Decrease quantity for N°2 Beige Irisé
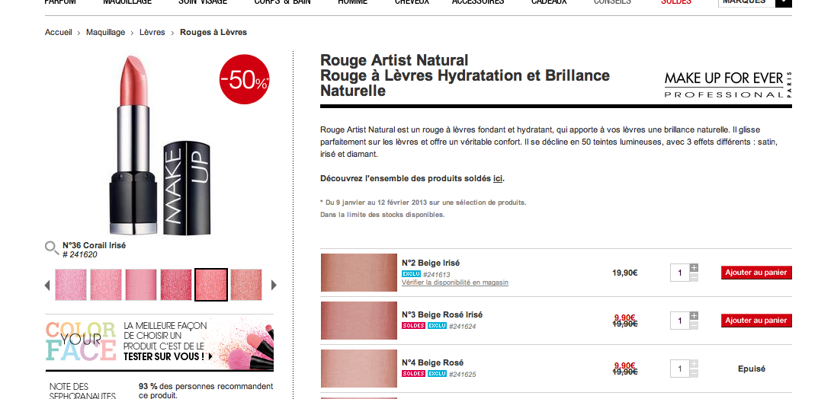This screenshot has height=399, width=818. point(694,277)
